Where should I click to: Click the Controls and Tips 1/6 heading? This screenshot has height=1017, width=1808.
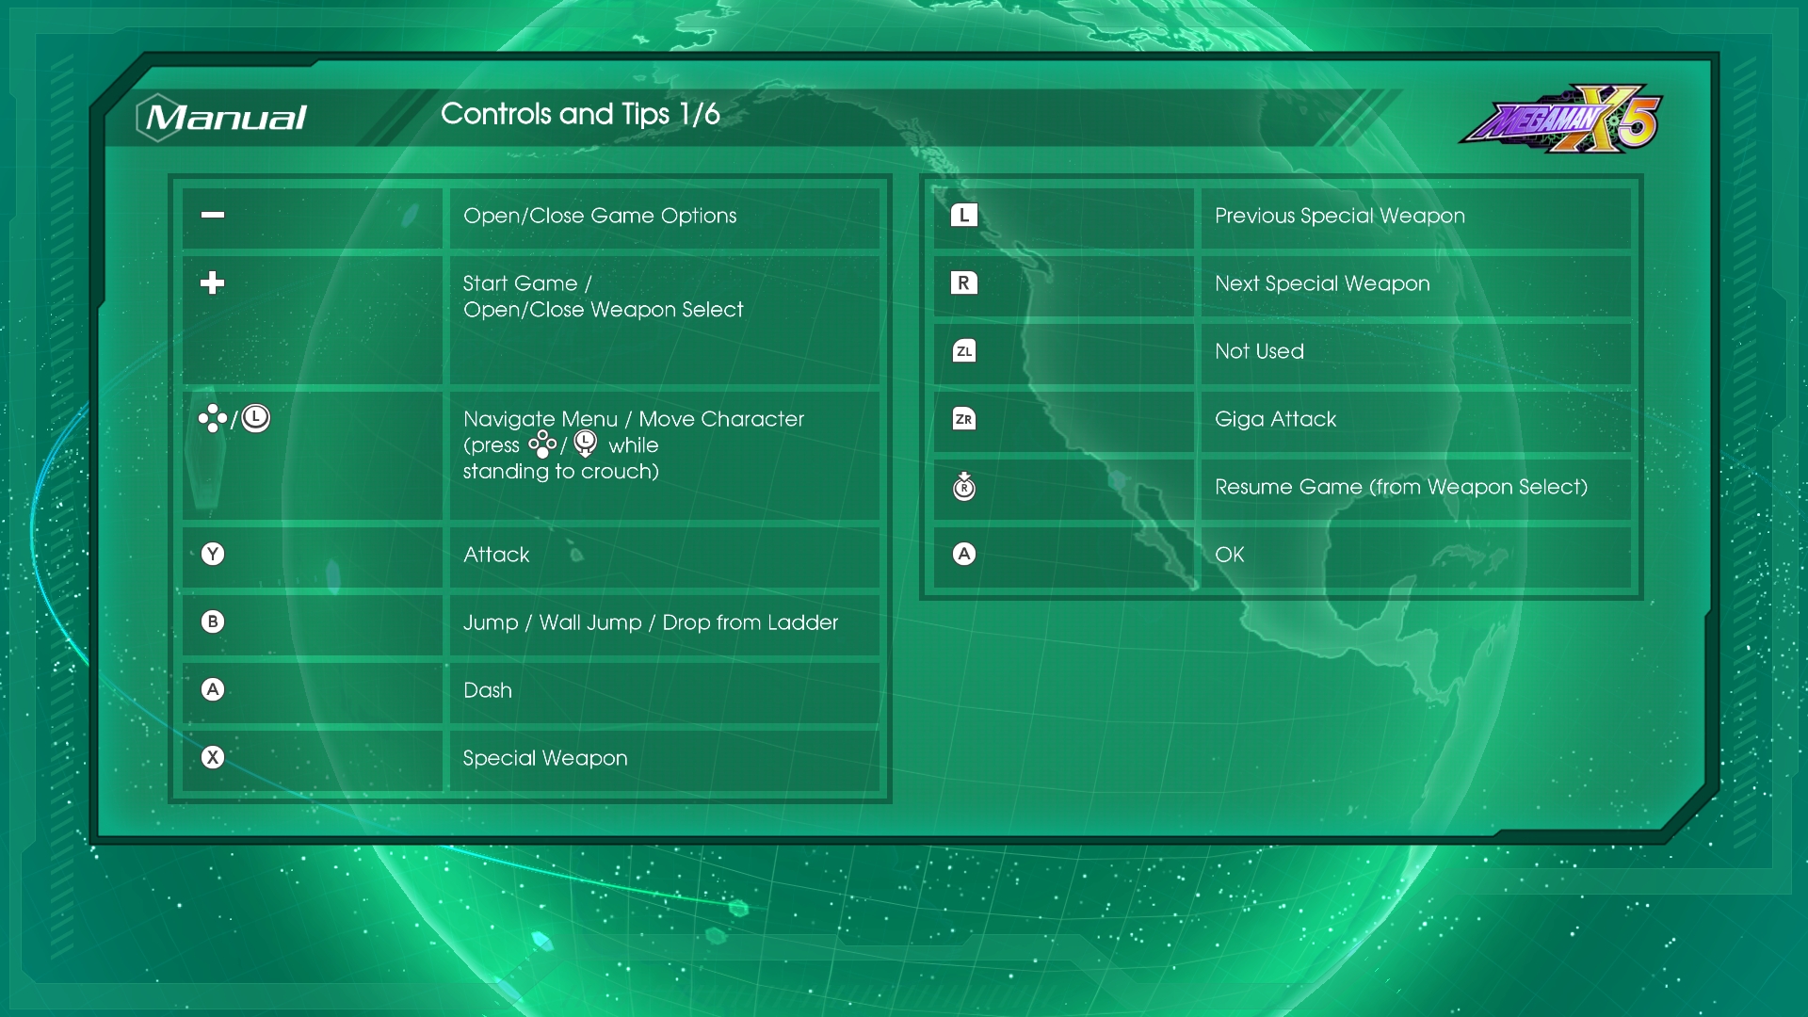click(x=580, y=114)
